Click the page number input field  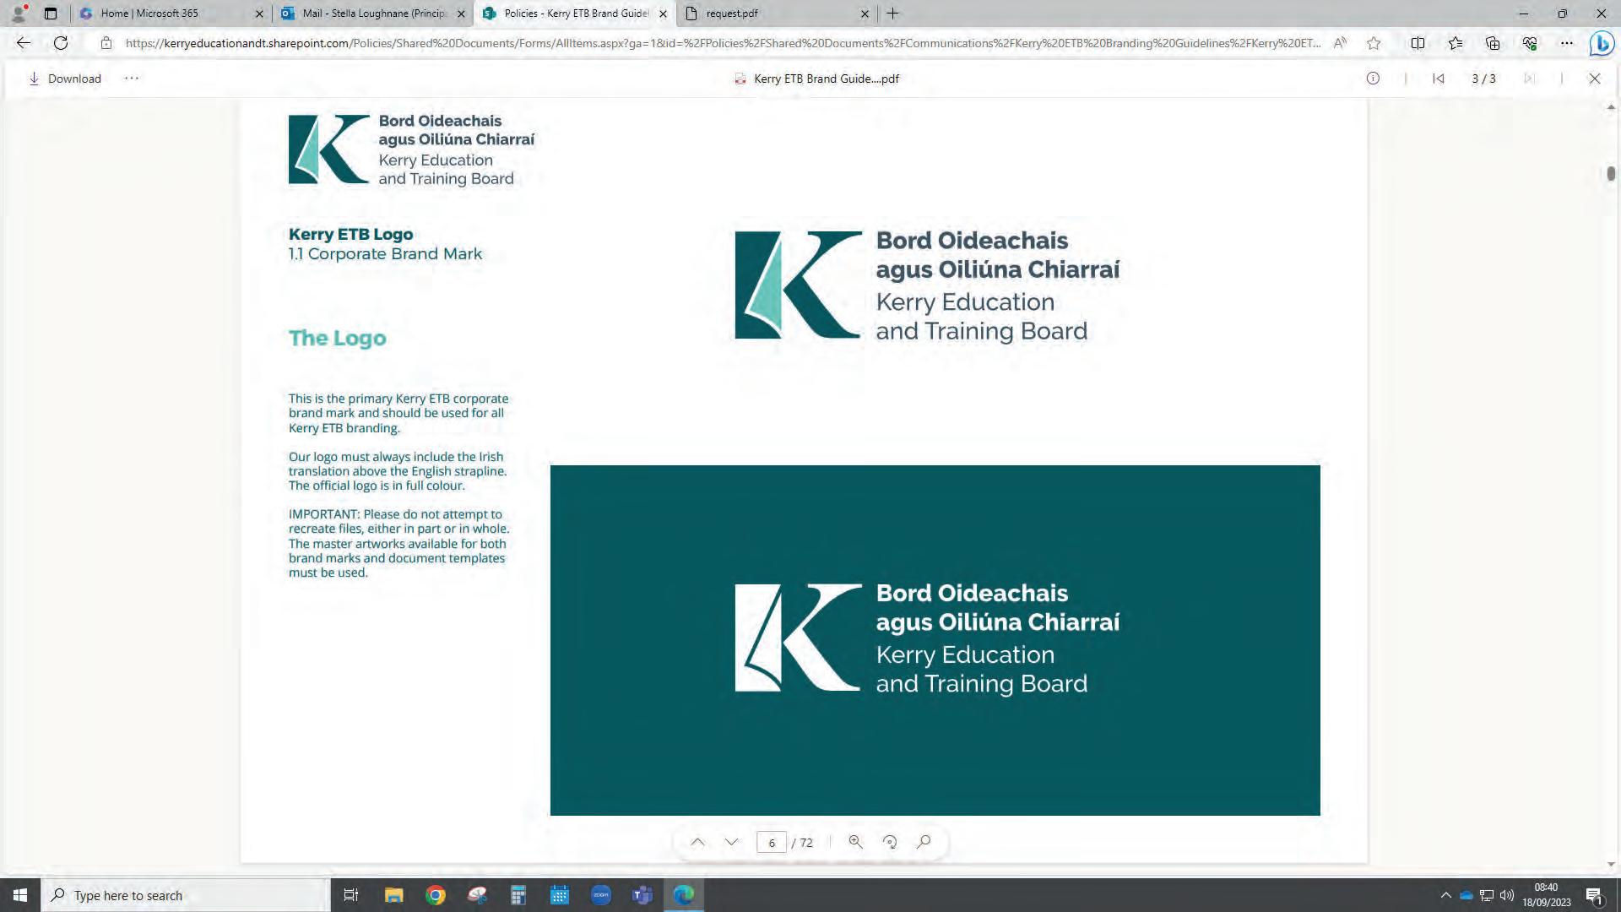771,842
